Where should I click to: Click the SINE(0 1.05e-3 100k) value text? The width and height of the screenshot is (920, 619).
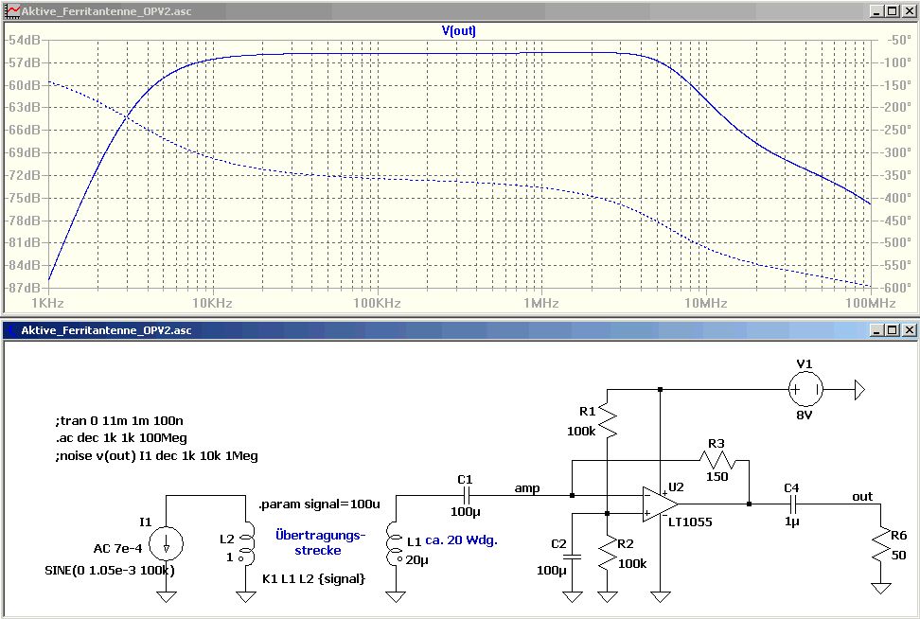tap(110, 571)
